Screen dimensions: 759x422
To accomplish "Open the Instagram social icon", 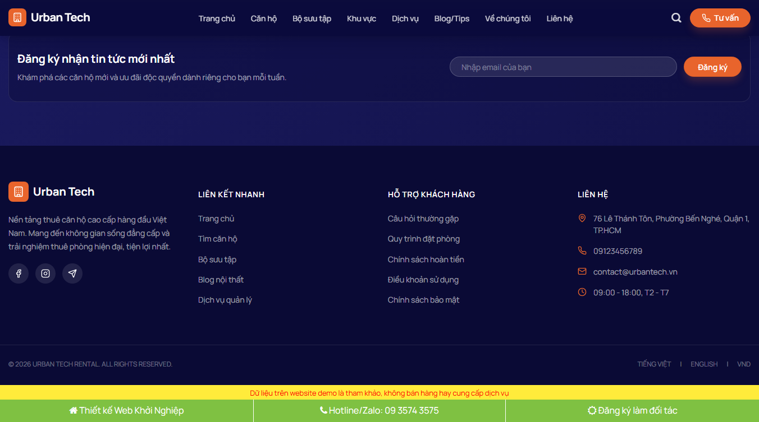I will point(45,273).
